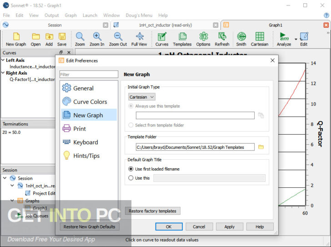Open the Output menu

51,15
